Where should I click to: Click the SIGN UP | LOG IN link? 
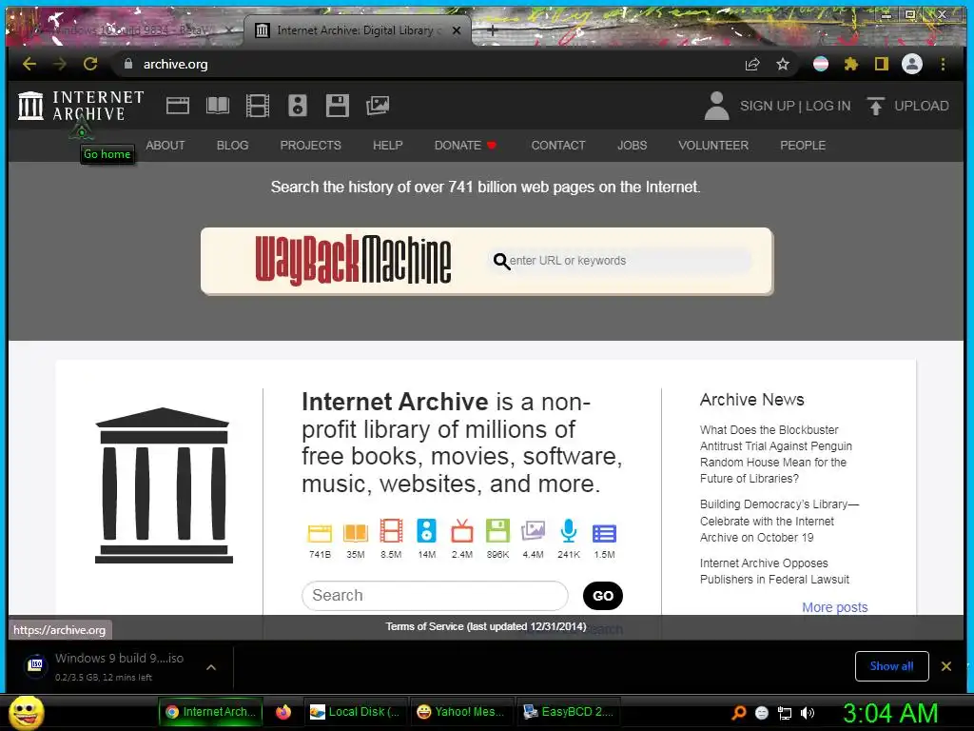pyautogui.click(x=795, y=106)
